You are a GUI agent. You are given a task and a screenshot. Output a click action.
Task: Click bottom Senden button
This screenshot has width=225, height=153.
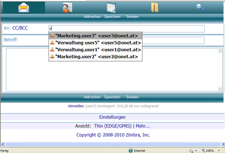coord(132,97)
